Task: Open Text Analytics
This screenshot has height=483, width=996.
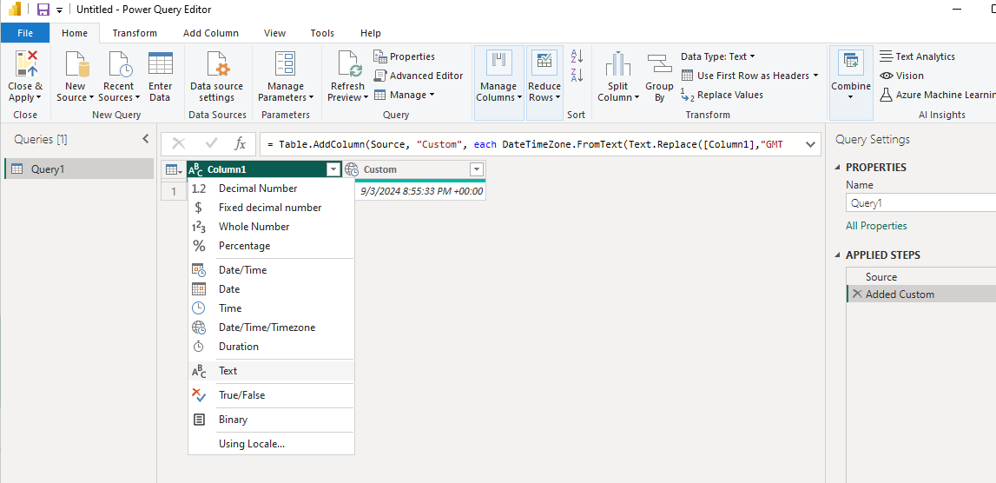Action: coord(917,56)
